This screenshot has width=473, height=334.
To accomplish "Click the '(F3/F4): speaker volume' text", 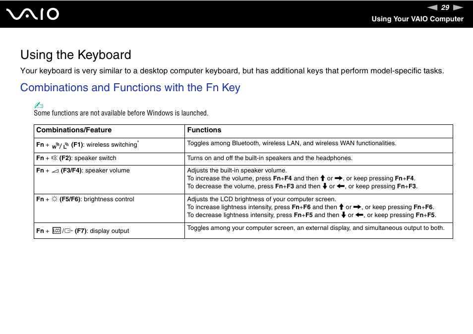I will tap(95, 170).
